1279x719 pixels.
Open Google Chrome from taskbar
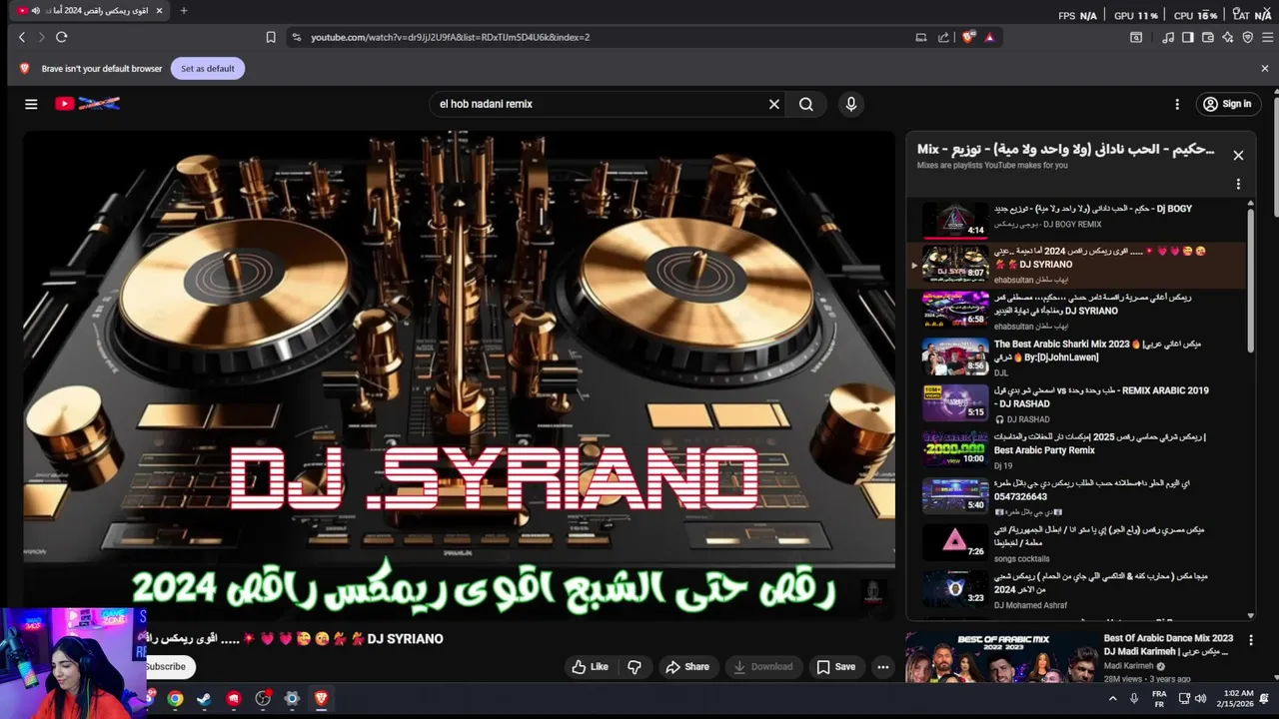point(175,699)
